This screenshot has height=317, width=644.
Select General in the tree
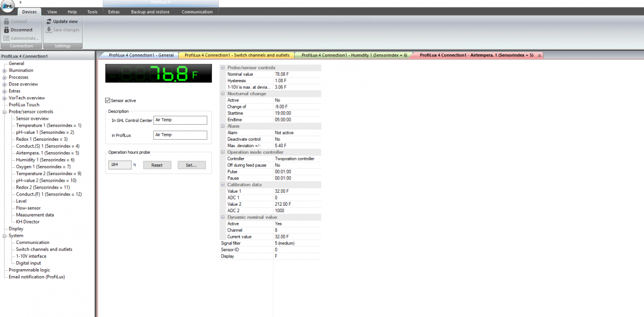pos(16,63)
